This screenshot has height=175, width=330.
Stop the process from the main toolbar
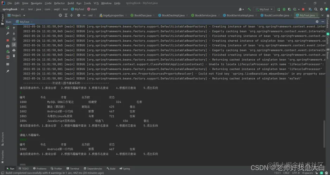[303, 9]
